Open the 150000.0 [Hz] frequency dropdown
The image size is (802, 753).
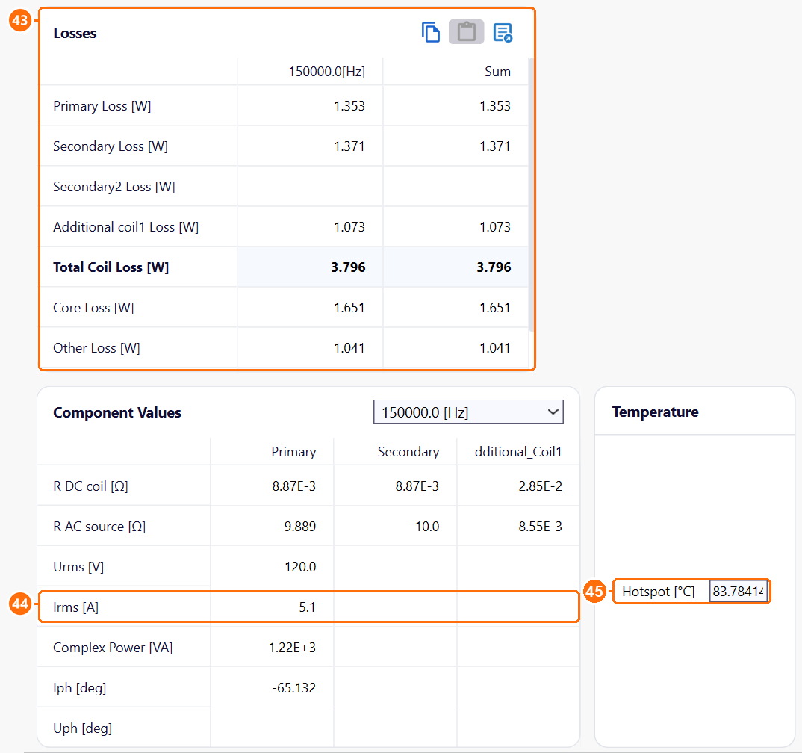(468, 412)
